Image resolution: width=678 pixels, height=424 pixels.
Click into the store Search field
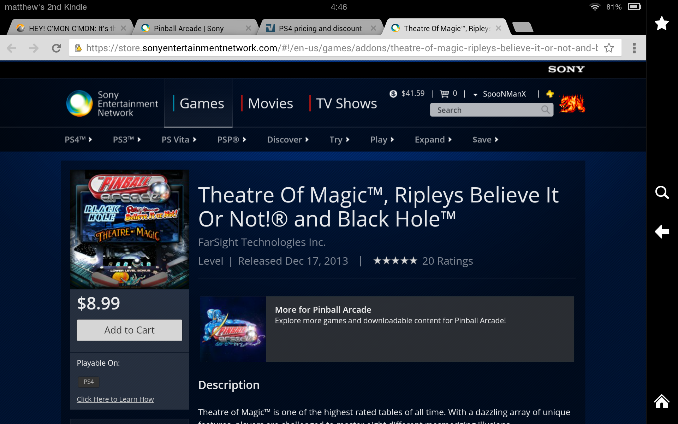coord(487,110)
